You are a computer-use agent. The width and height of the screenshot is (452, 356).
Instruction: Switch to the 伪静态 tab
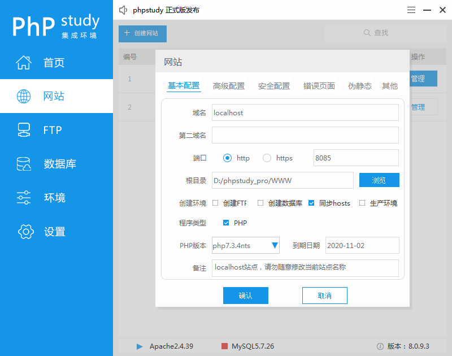[360, 86]
